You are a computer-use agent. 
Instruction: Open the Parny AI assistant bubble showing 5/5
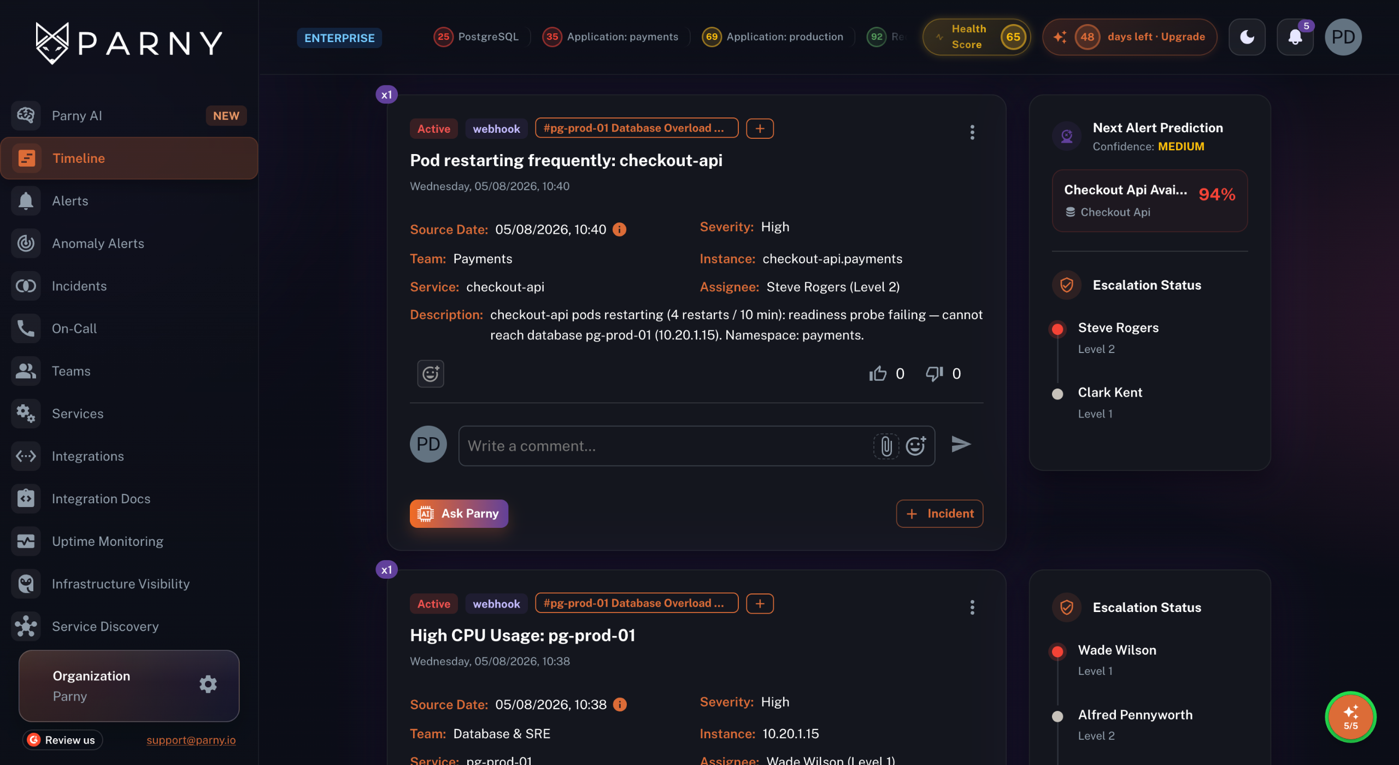click(1350, 717)
